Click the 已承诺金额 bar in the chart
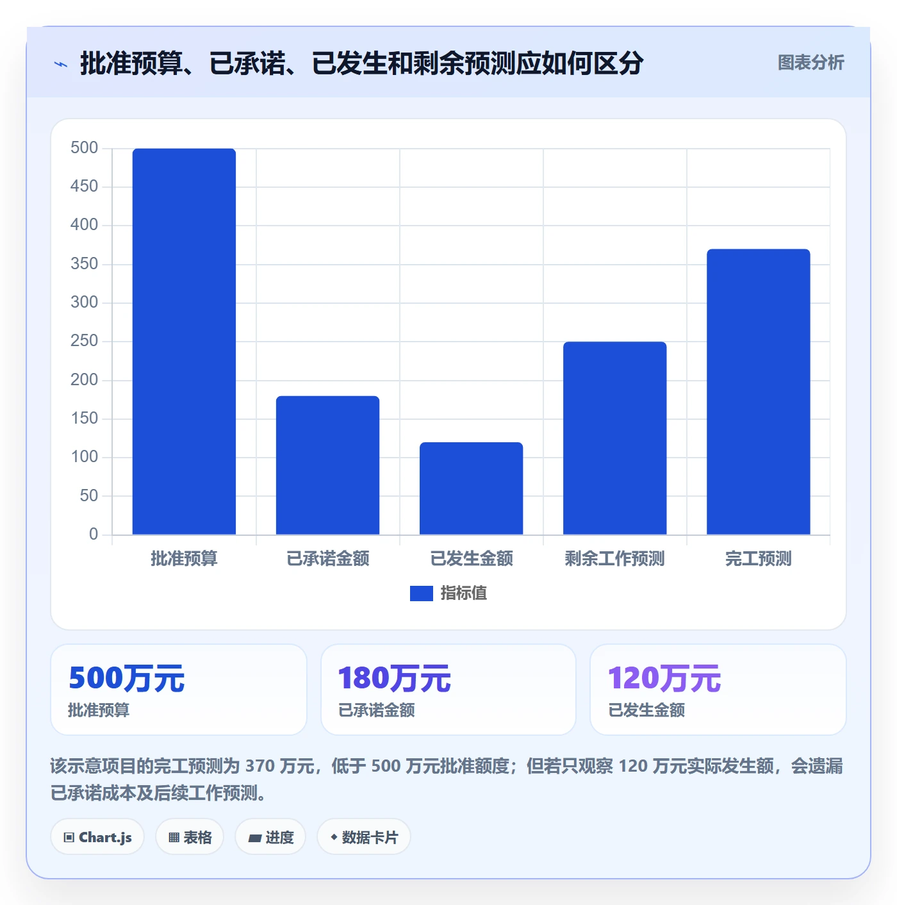The image size is (897, 905). click(327, 465)
